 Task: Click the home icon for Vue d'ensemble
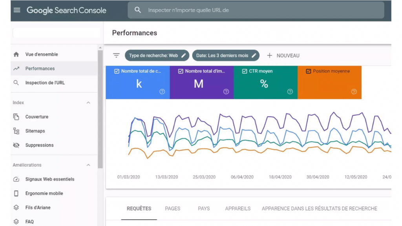click(16, 54)
